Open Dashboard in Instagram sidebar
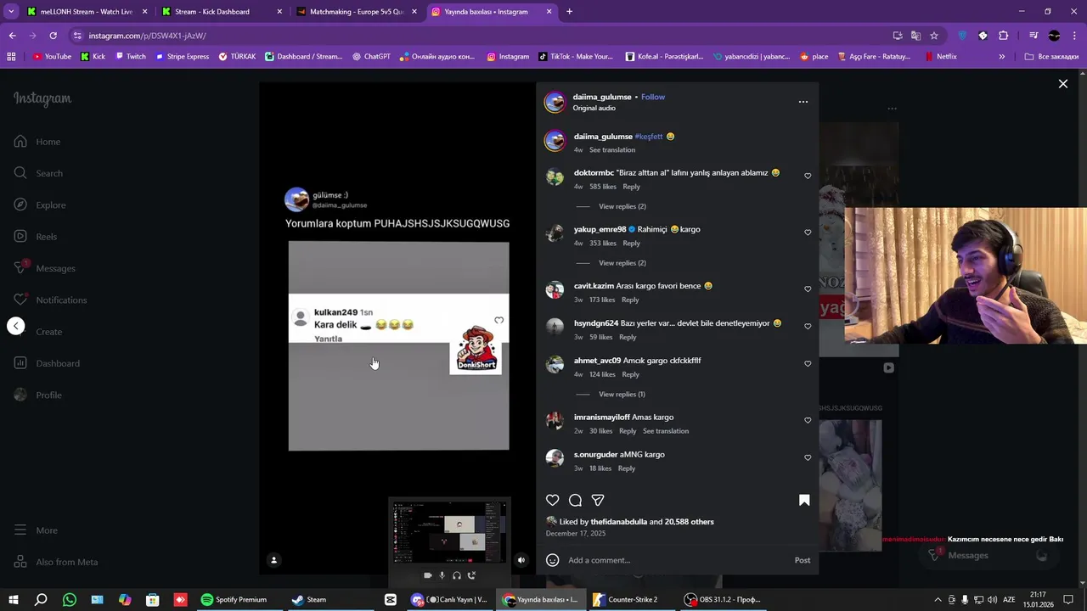 47,363
